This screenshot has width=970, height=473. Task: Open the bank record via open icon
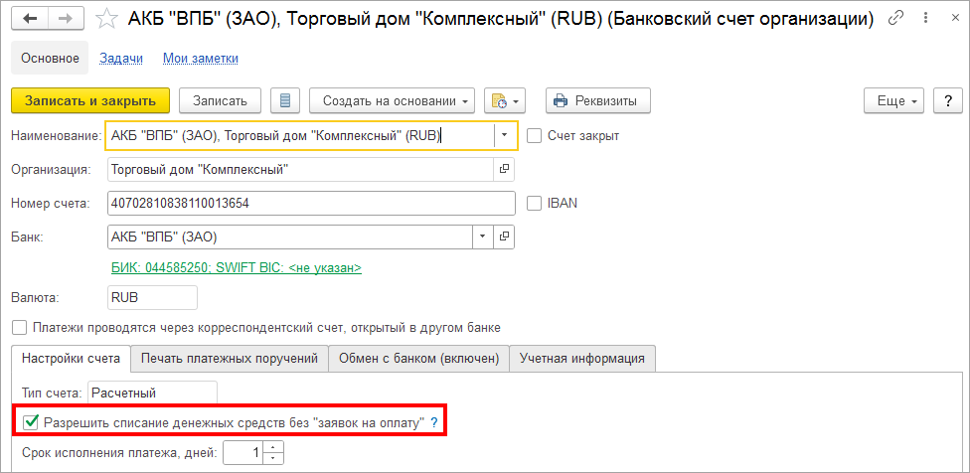[x=504, y=236]
